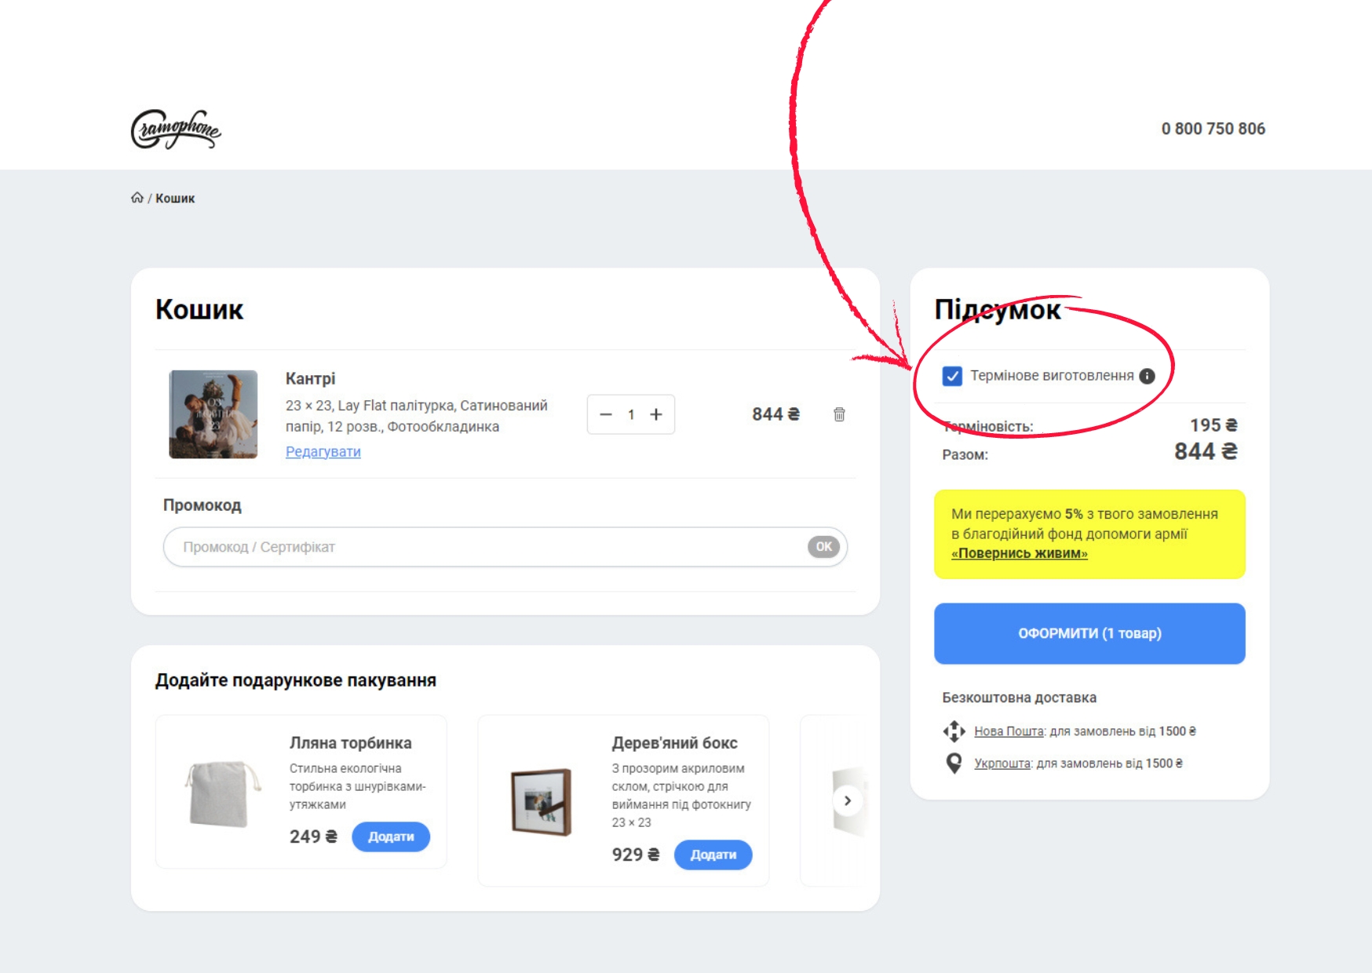Click the Кантрі photobook thumbnail

(213, 414)
